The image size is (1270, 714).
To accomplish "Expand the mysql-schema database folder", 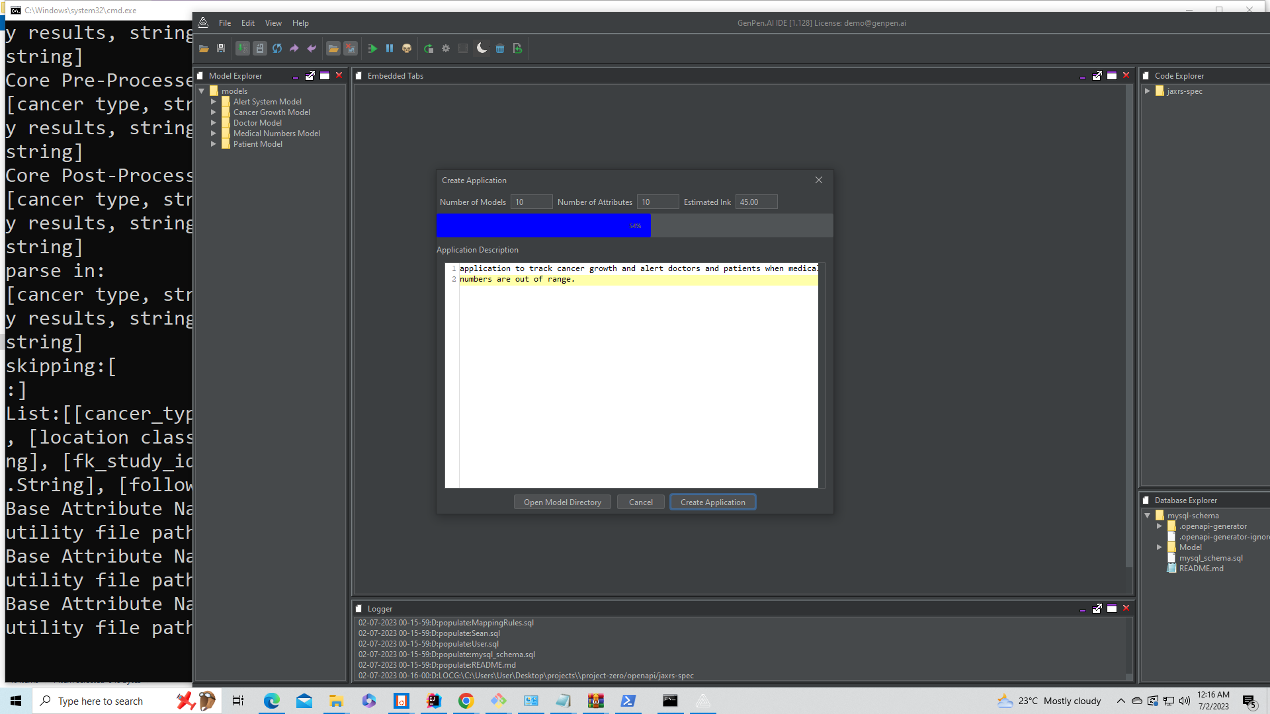I will click(1147, 515).
